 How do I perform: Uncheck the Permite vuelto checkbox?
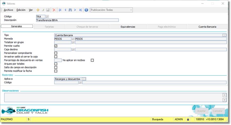tap(56, 46)
